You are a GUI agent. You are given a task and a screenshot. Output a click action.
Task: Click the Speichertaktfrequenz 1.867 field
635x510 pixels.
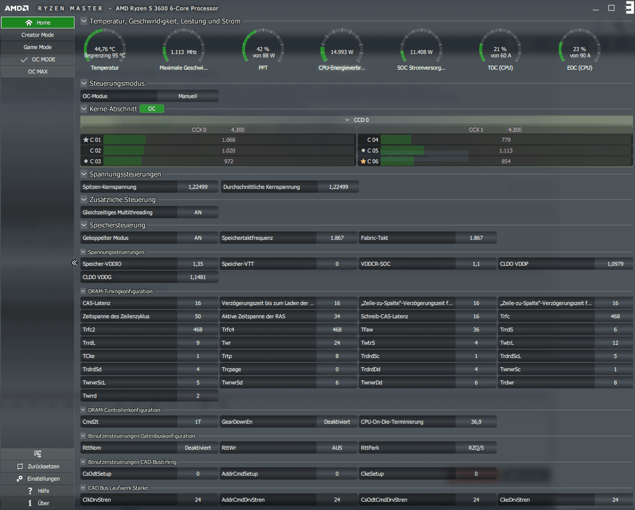tap(337, 238)
